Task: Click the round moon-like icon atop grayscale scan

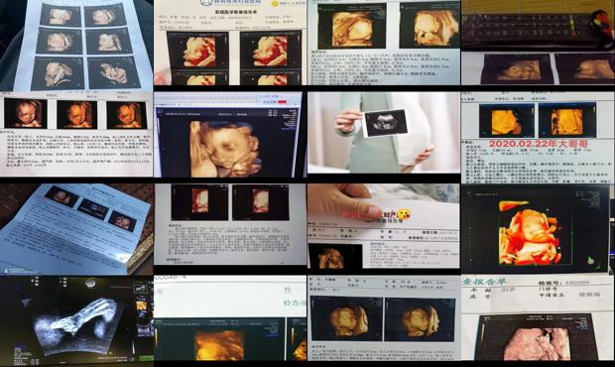Action: [x=90, y=282]
